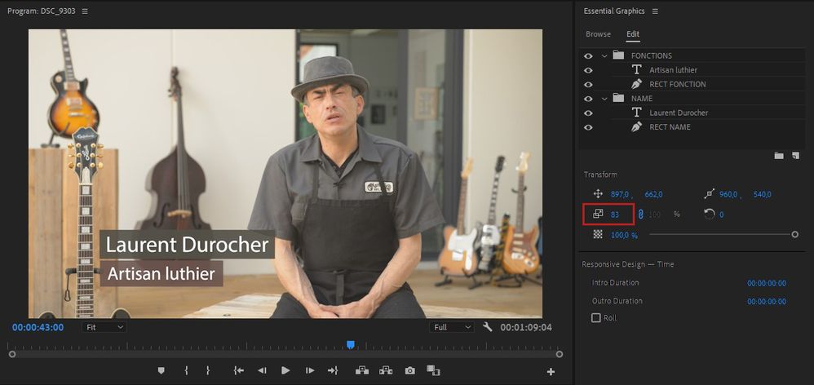Click Go to In point button
814x385 pixels.
(x=239, y=370)
